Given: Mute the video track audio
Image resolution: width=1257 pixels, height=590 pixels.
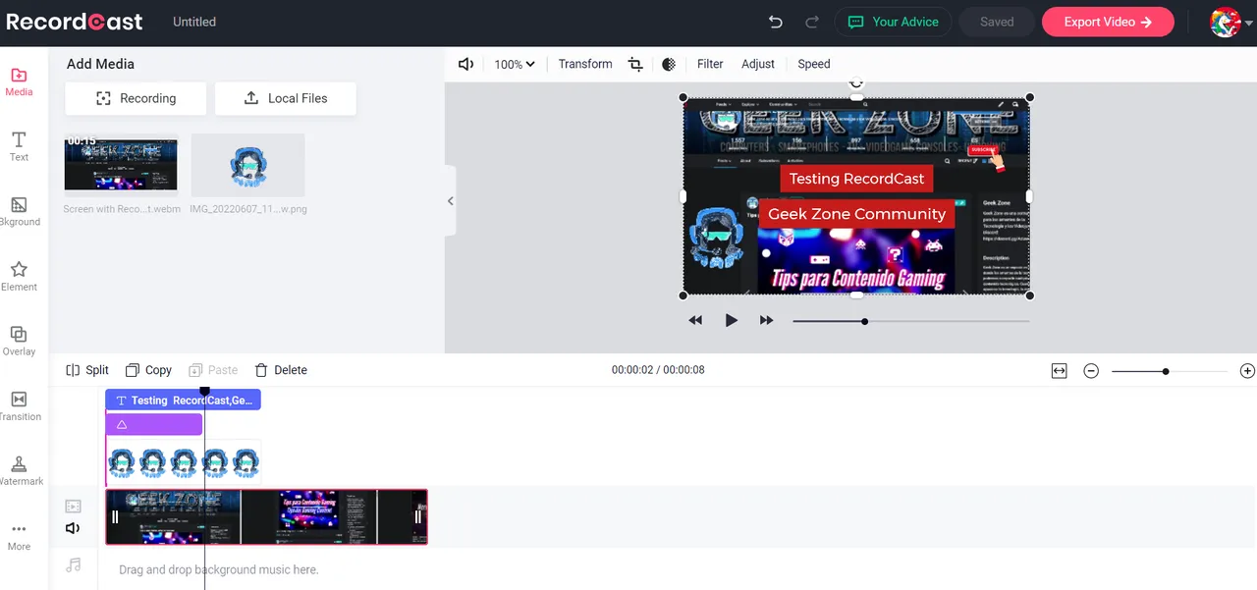Looking at the screenshot, I should point(73,528).
